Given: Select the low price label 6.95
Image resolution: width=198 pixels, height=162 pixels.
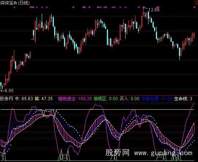Looking at the screenshot, I should point(9,91).
